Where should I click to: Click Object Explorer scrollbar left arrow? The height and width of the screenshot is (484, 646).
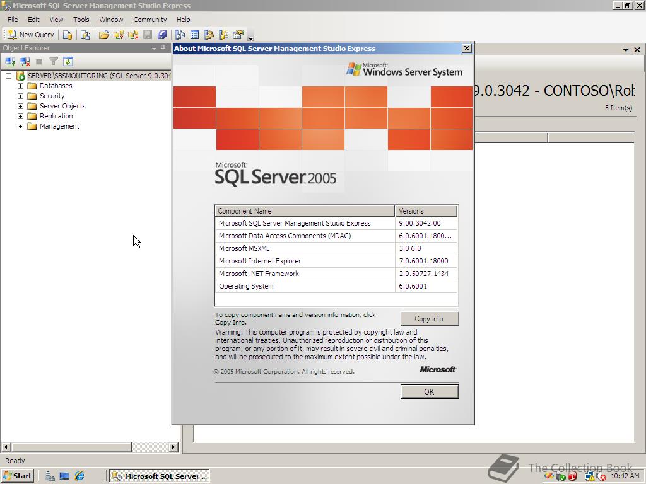6,447
